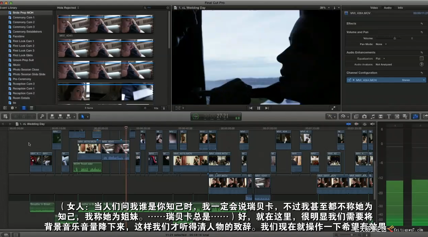This screenshot has height=237, width=428.
Task: Connect selected clip to primary storyline
Action: point(52,116)
